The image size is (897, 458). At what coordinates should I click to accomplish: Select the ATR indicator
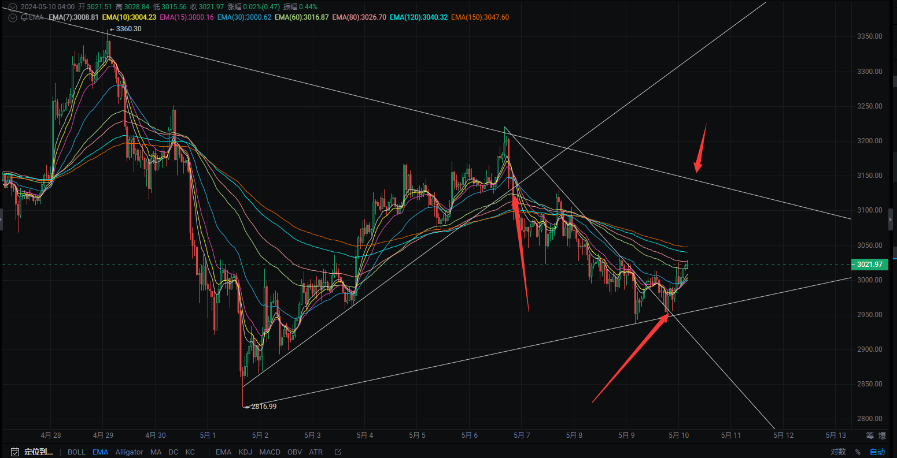pyautogui.click(x=315, y=452)
